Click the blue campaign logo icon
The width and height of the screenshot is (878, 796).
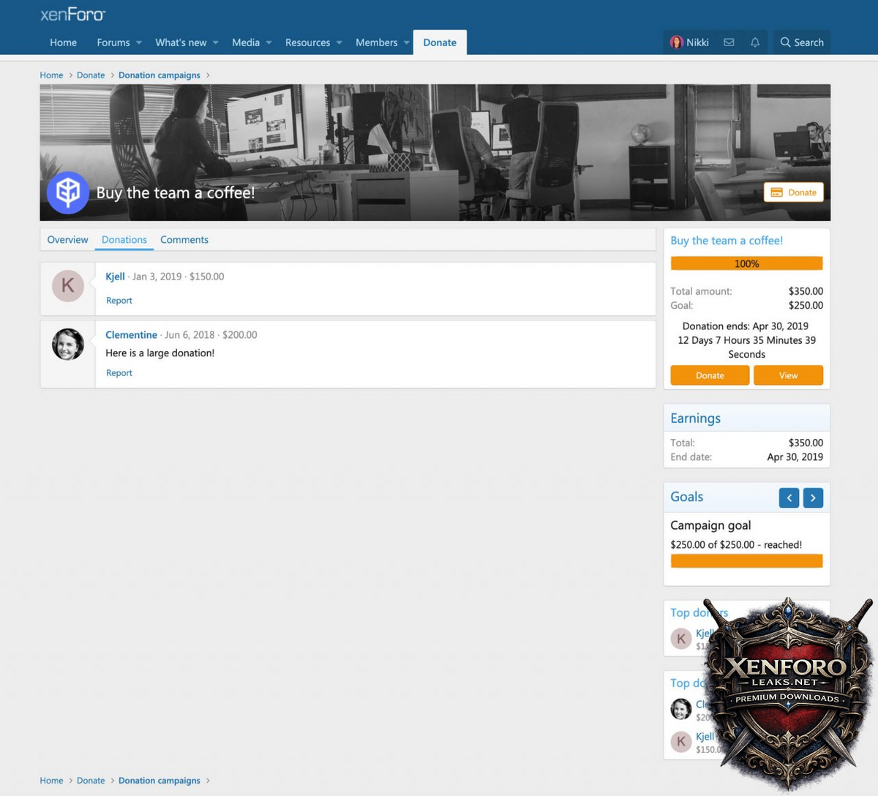point(68,192)
